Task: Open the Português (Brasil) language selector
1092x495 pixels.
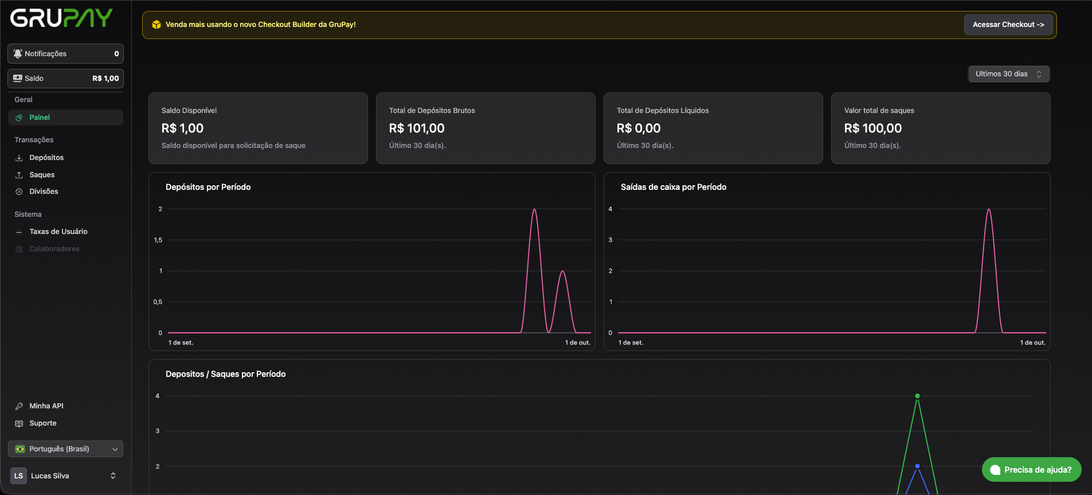Action: 65,449
